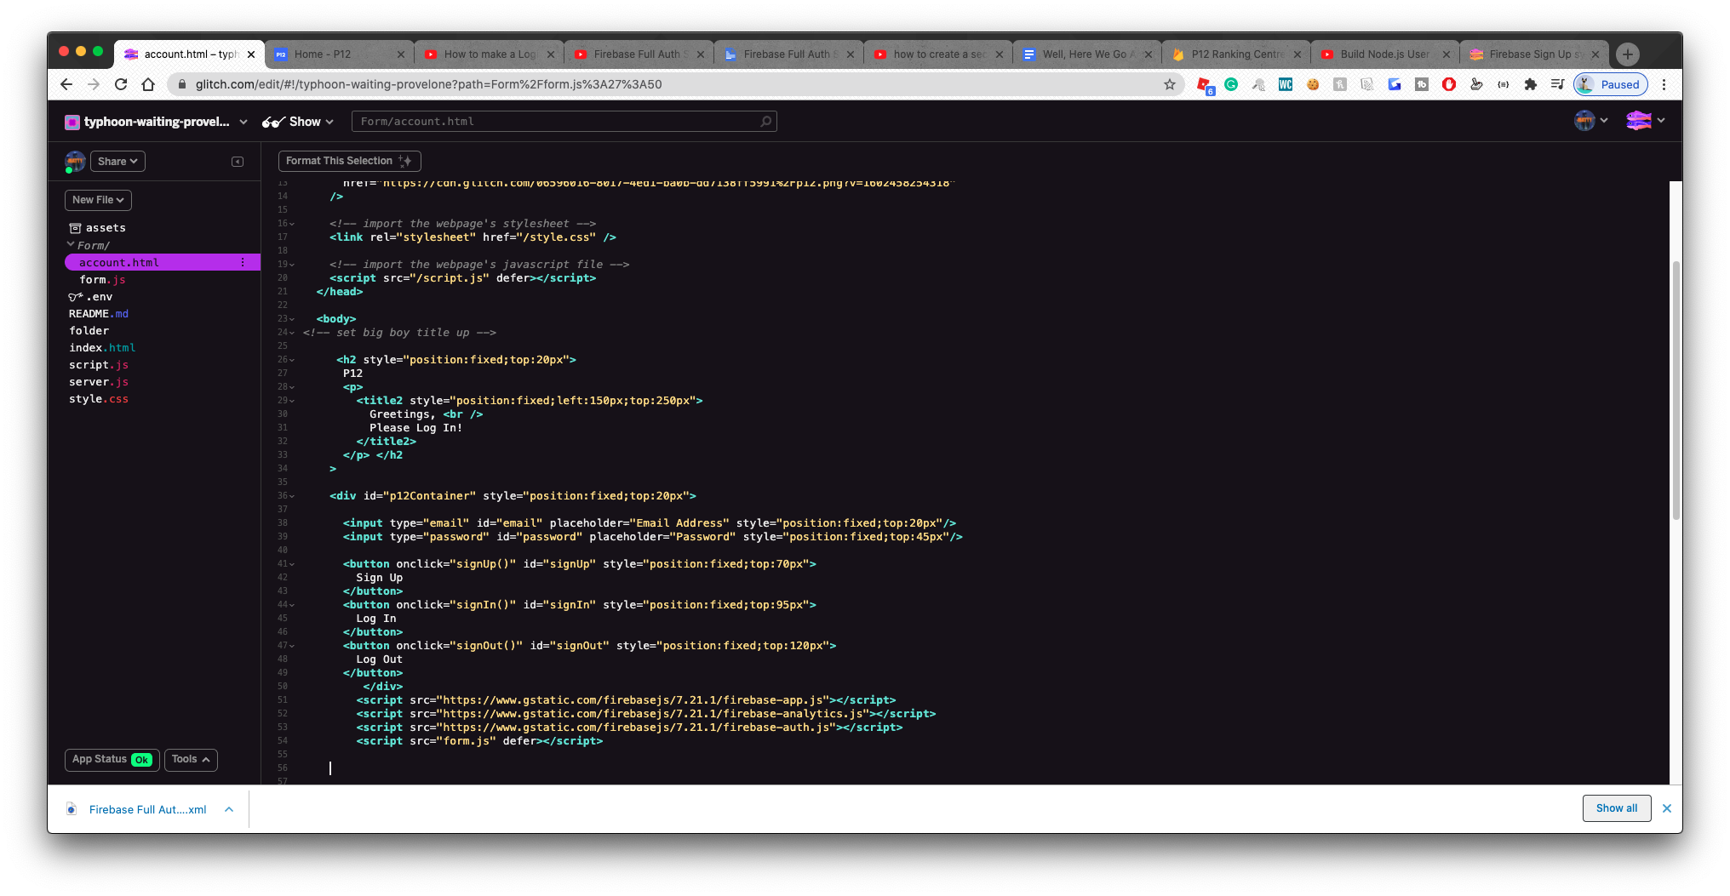Screen dimensions: 1730x896
Task: Open script.js in the file tree
Action: pos(99,365)
